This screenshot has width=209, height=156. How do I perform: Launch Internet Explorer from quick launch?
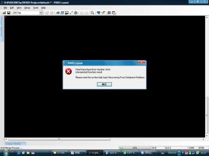tap(19, 153)
